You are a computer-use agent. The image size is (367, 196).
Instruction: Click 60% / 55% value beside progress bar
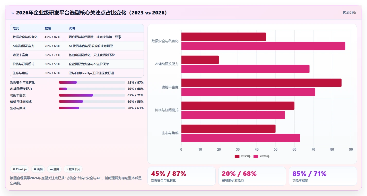point(135,101)
